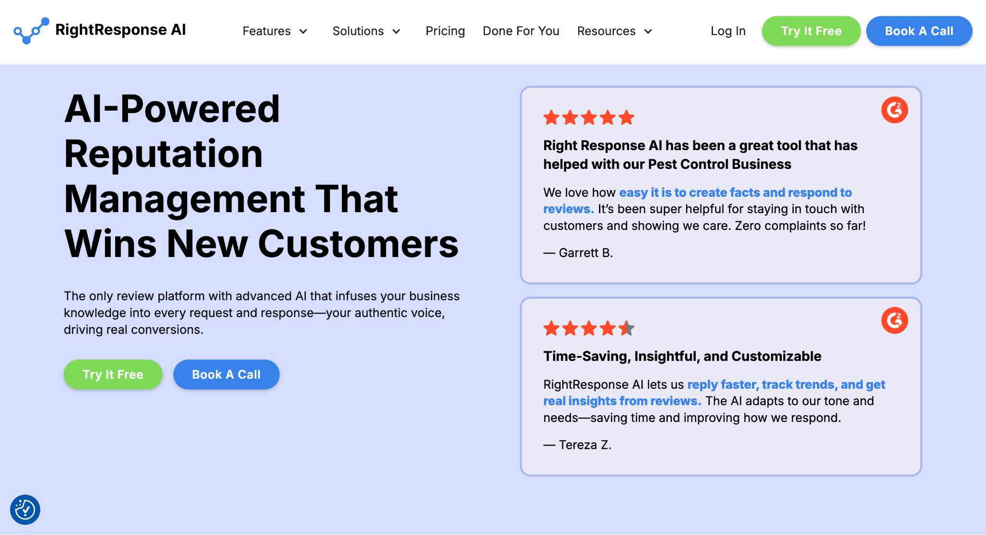986x535 pixels.
Task: Click Try It Free in the header
Action: coord(811,31)
